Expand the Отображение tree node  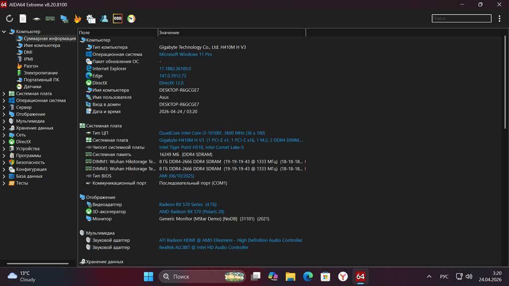pos(4,114)
